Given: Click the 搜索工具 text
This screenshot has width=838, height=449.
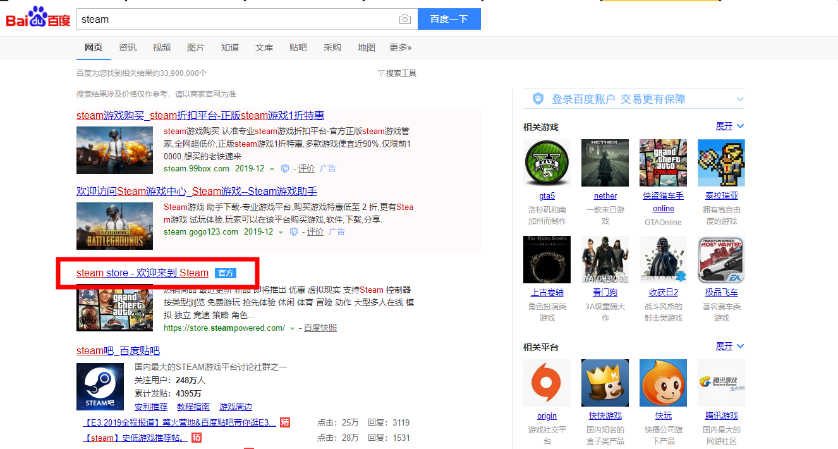Looking at the screenshot, I should coord(401,73).
